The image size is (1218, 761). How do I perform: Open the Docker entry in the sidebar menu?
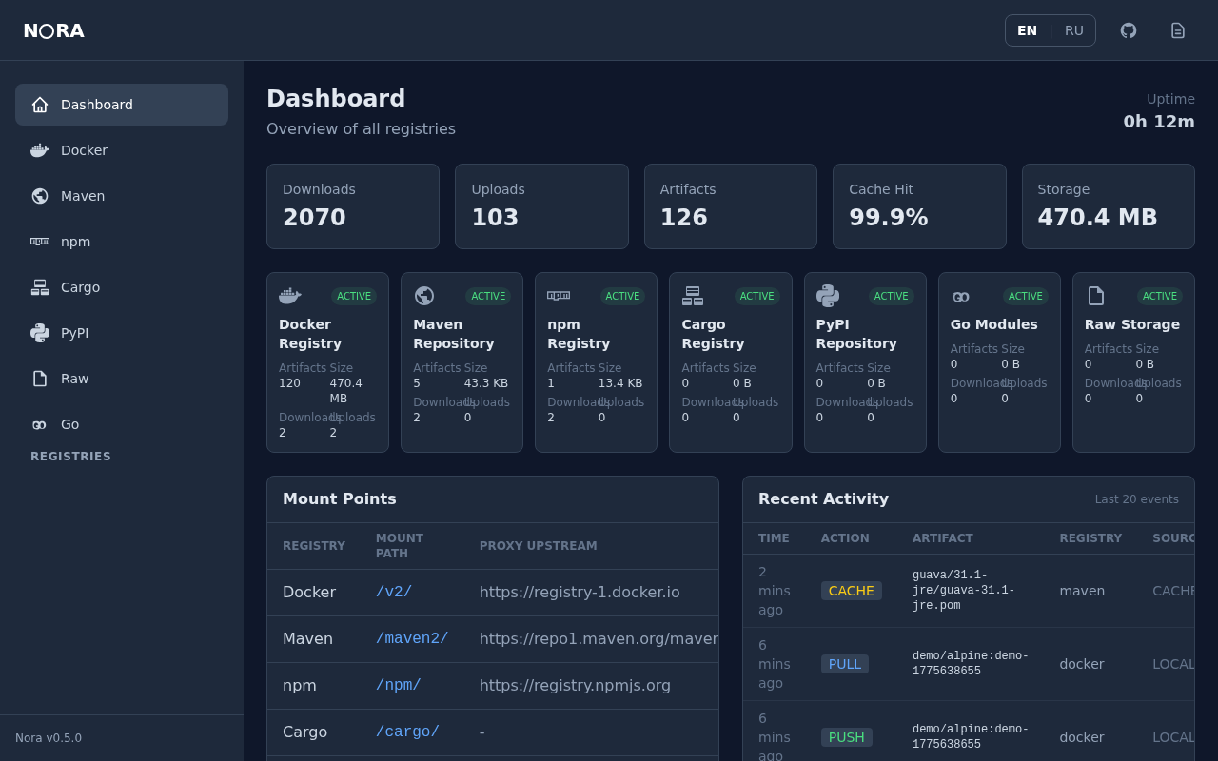pos(85,150)
